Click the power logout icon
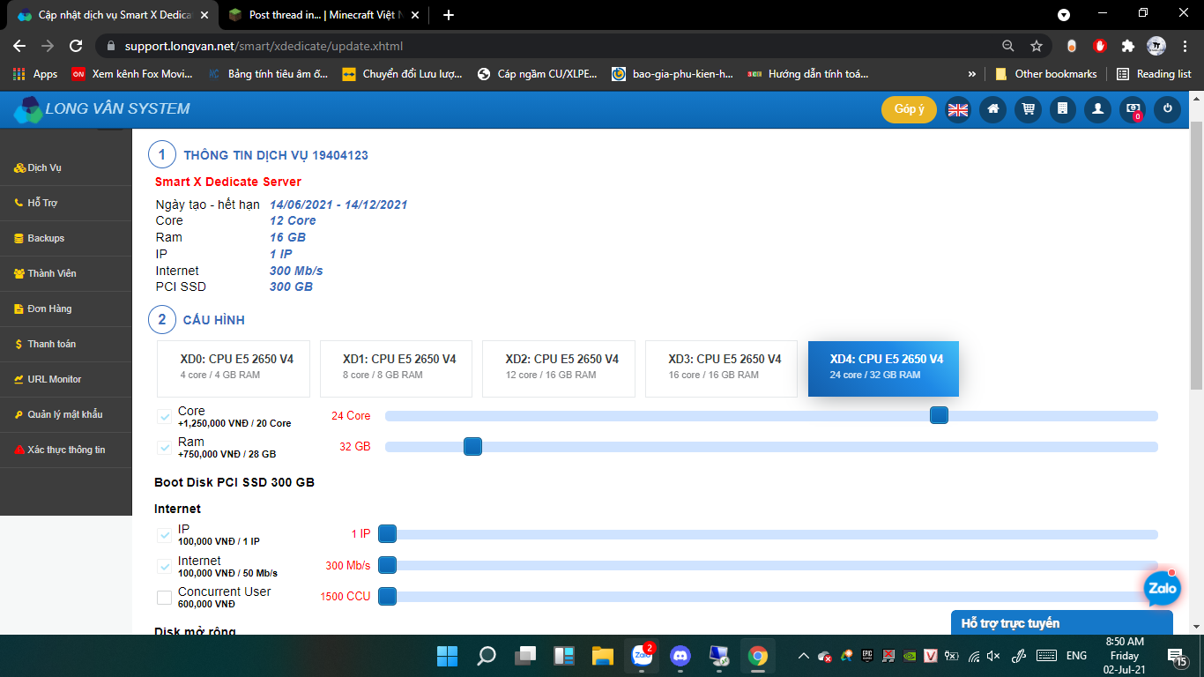This screenshot has height=677, width=1204. [x=1168, y=109]
